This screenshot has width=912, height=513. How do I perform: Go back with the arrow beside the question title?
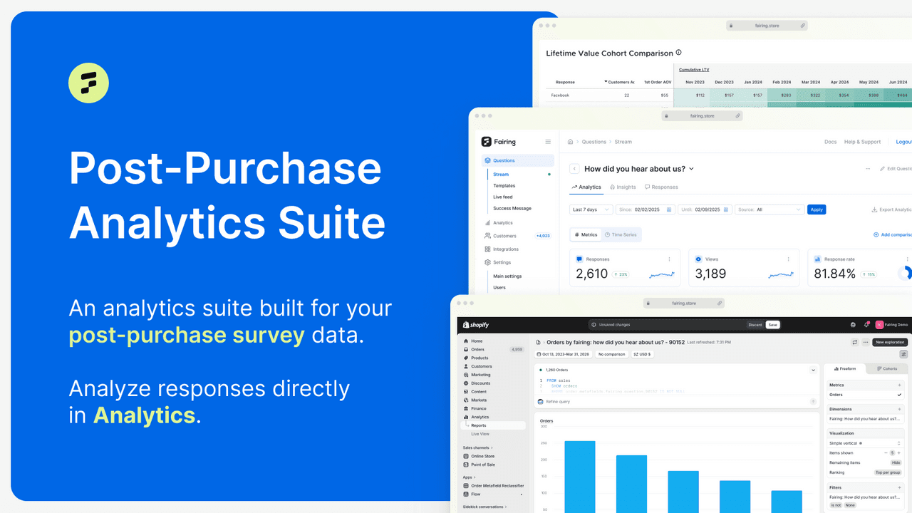[574, 169]
